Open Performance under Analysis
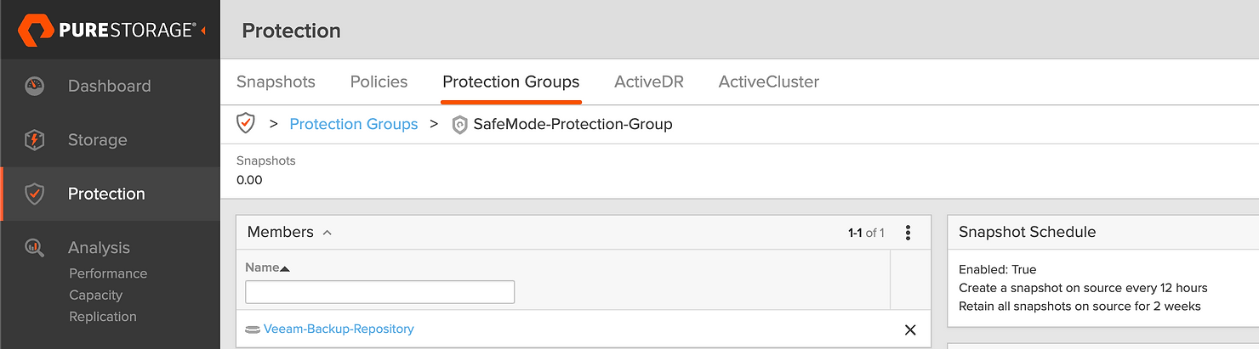The image size is (1259, 349). click(108, 273)
